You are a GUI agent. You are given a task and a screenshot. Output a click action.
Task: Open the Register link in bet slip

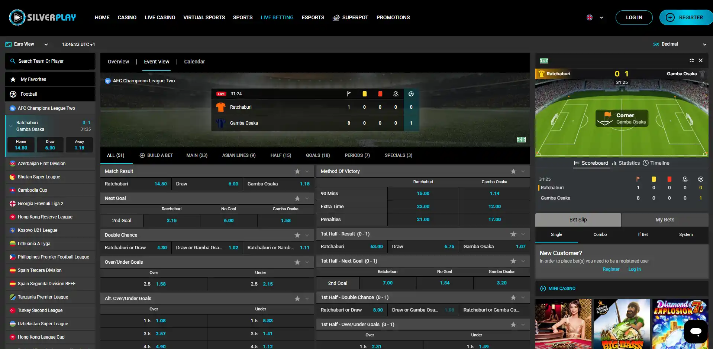(611, 269)
